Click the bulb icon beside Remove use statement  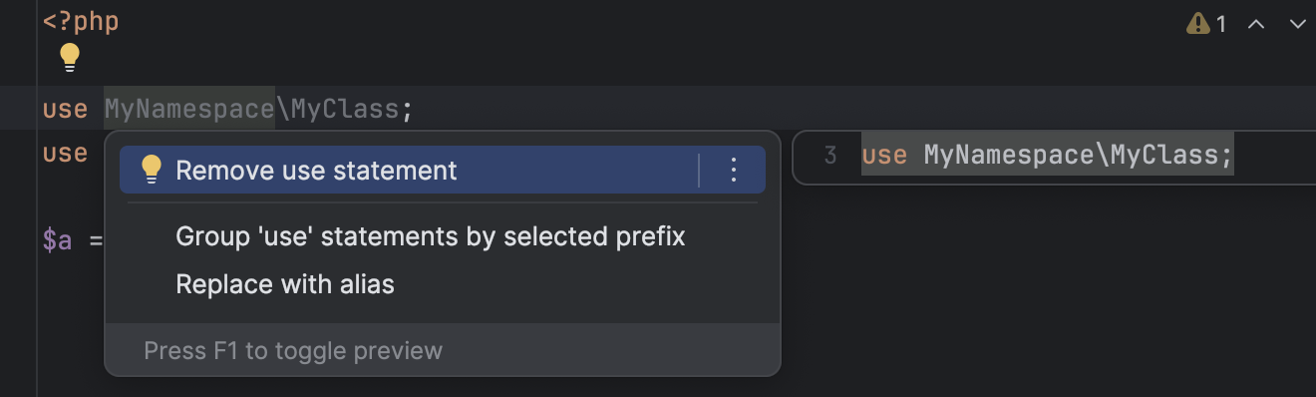coord(151,171)
